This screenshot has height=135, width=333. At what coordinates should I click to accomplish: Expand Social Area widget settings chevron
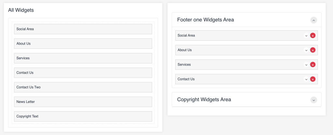click(x=306, y=35)
